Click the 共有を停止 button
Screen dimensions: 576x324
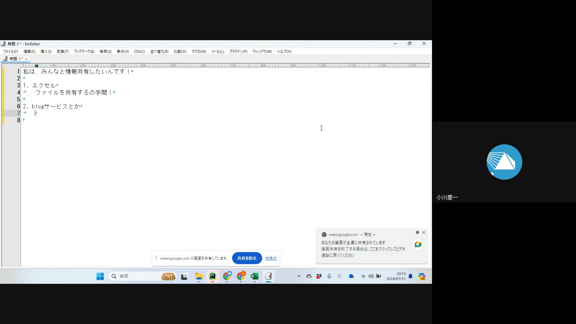pos(247,258)
